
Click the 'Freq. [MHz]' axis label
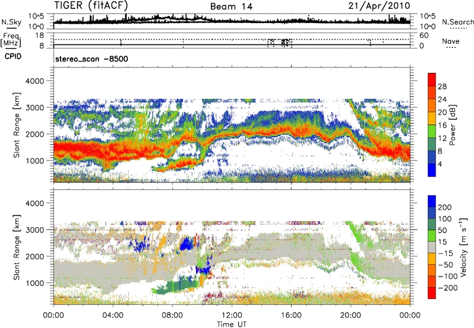[x=12, y=40]
